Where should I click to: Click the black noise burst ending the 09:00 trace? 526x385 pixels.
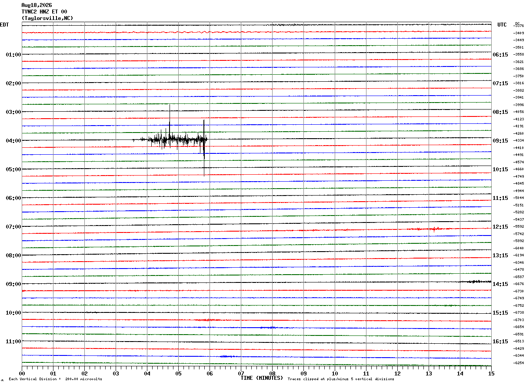pos(476,282)
